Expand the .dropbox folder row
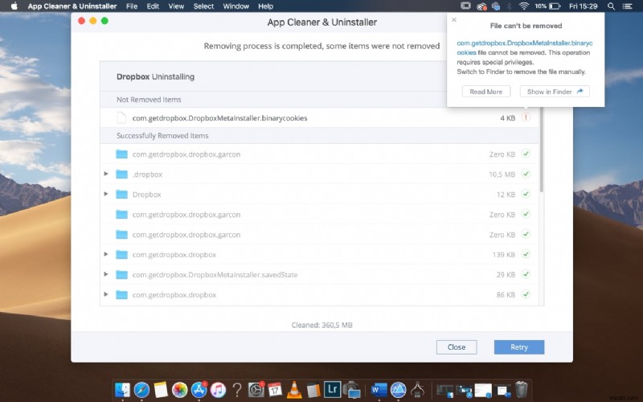Image resolution: width=643 pixels, height=402 pixels. click(106, 174)
